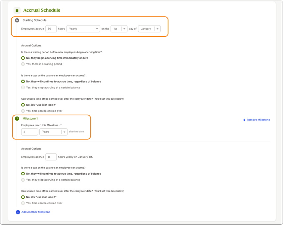Image resolution: width=283 pixels, height=225 pixels.
Task: Select 'Yes, time can be carried over' under Starting Schedule
Action: point(23,111)
